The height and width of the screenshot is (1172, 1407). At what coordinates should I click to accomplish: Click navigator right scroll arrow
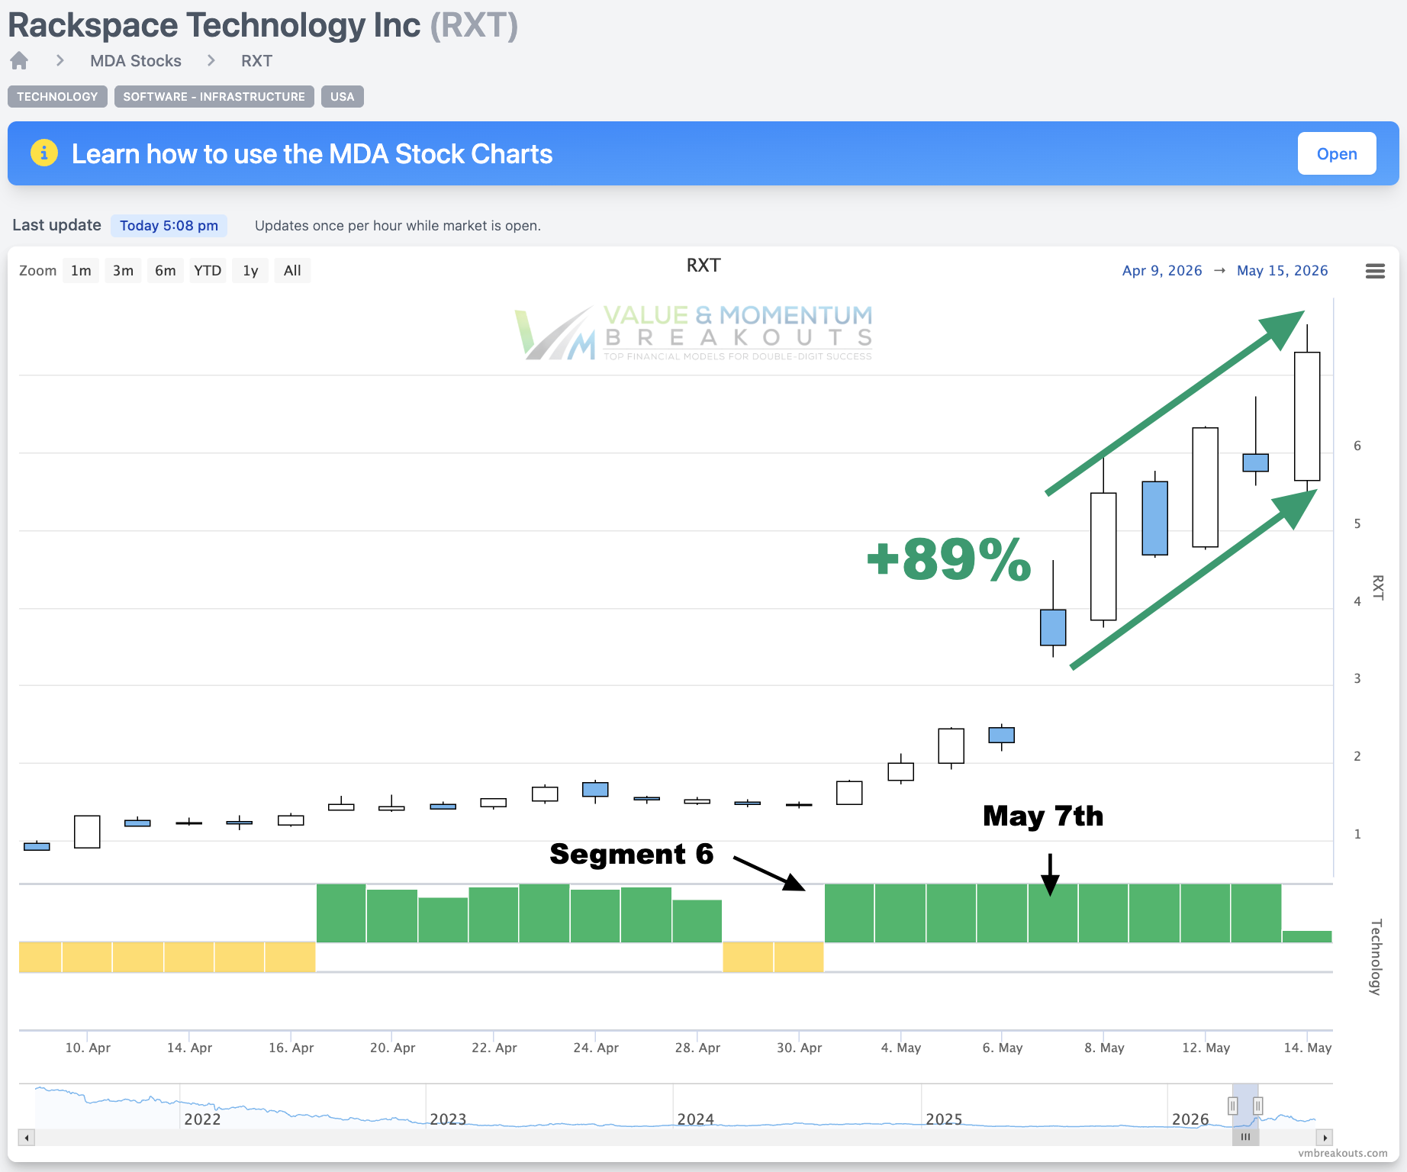tap(1325, 1138)
